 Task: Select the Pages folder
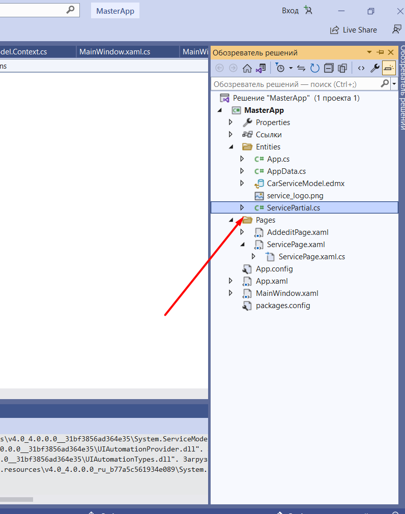coord(265,220)
